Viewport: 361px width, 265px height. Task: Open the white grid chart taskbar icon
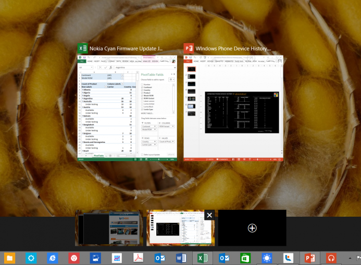(x=117, y=258)
